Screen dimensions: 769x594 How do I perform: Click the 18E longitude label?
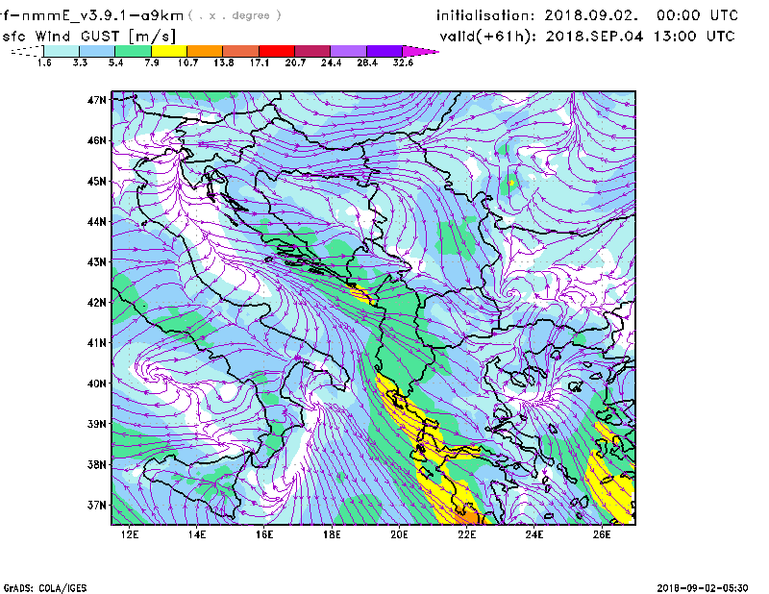click(332, 534)
